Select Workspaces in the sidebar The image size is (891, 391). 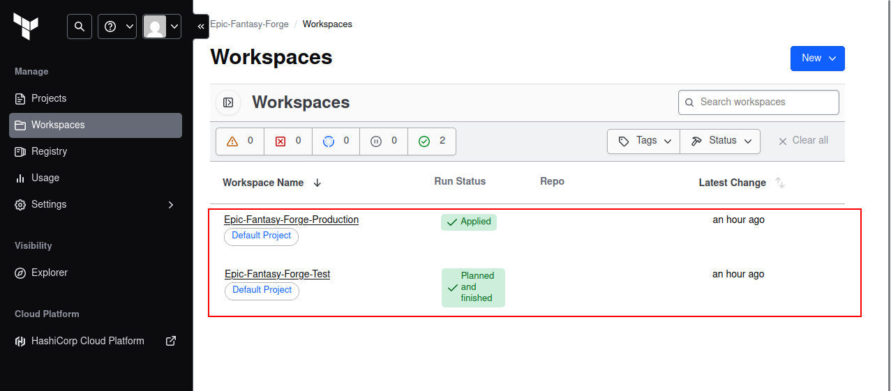tap(96, 125)
